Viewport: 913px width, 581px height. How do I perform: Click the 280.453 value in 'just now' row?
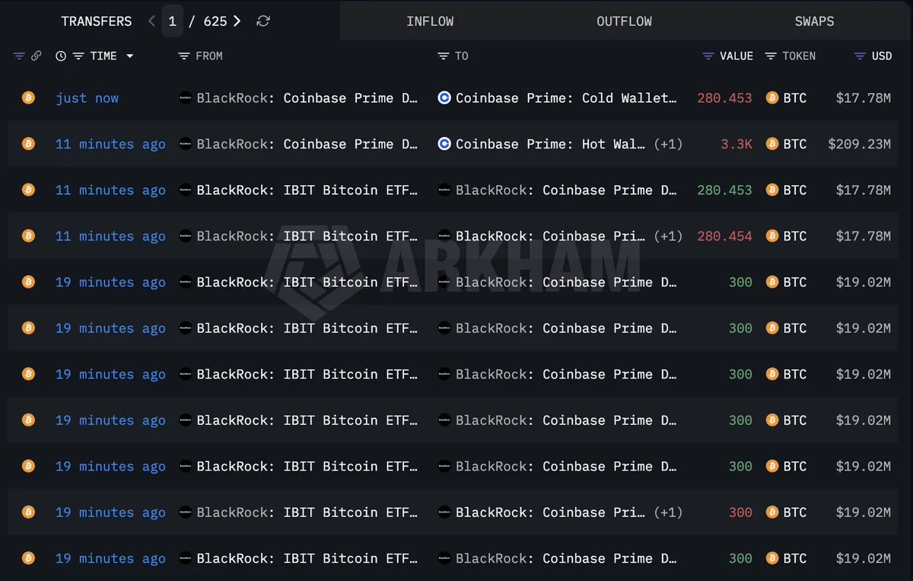(724, 97)
